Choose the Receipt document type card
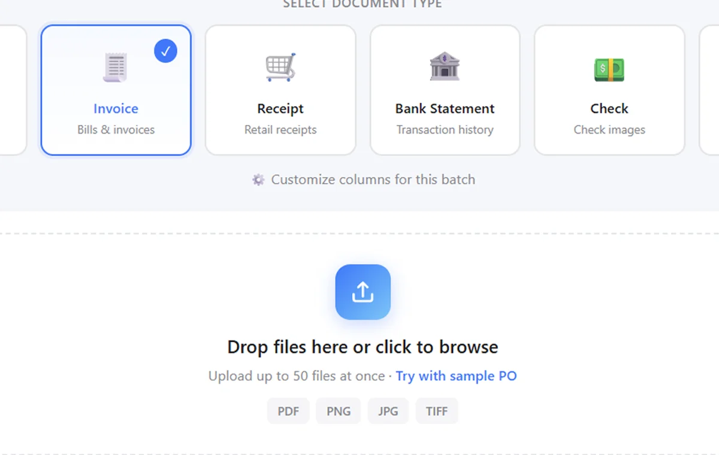 pyautogui.click(x=280, y=90)
